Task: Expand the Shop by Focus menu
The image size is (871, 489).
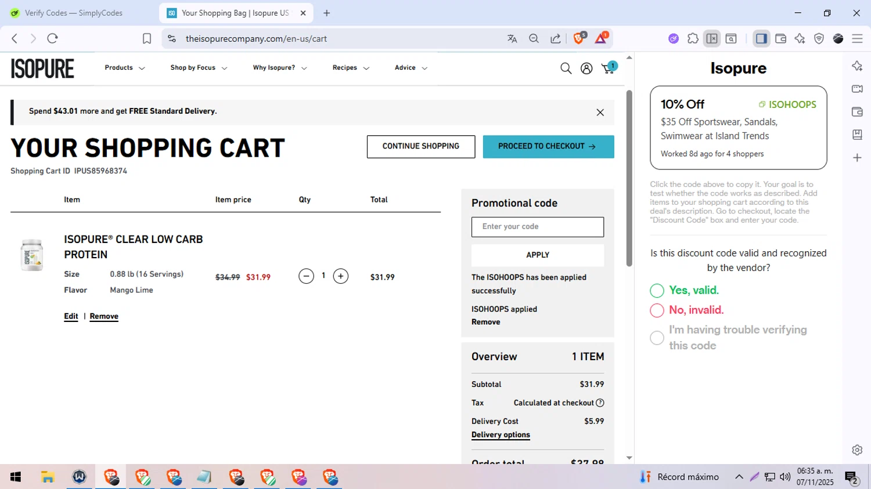Action: click(x=199, y=68)
